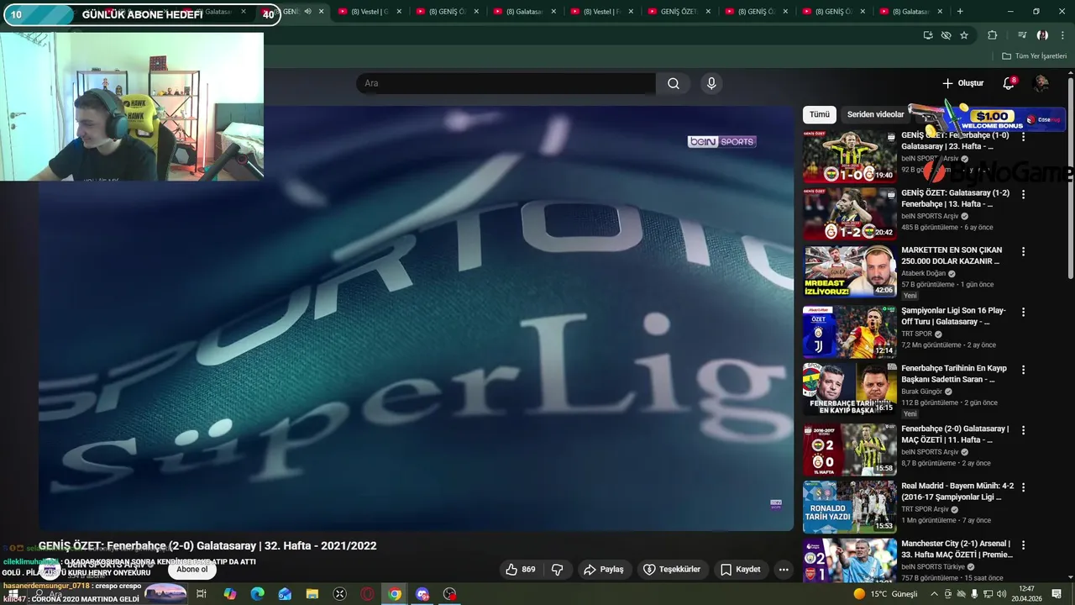
Task: Click the YouTube Ara search field
Action: pos(506,83)
